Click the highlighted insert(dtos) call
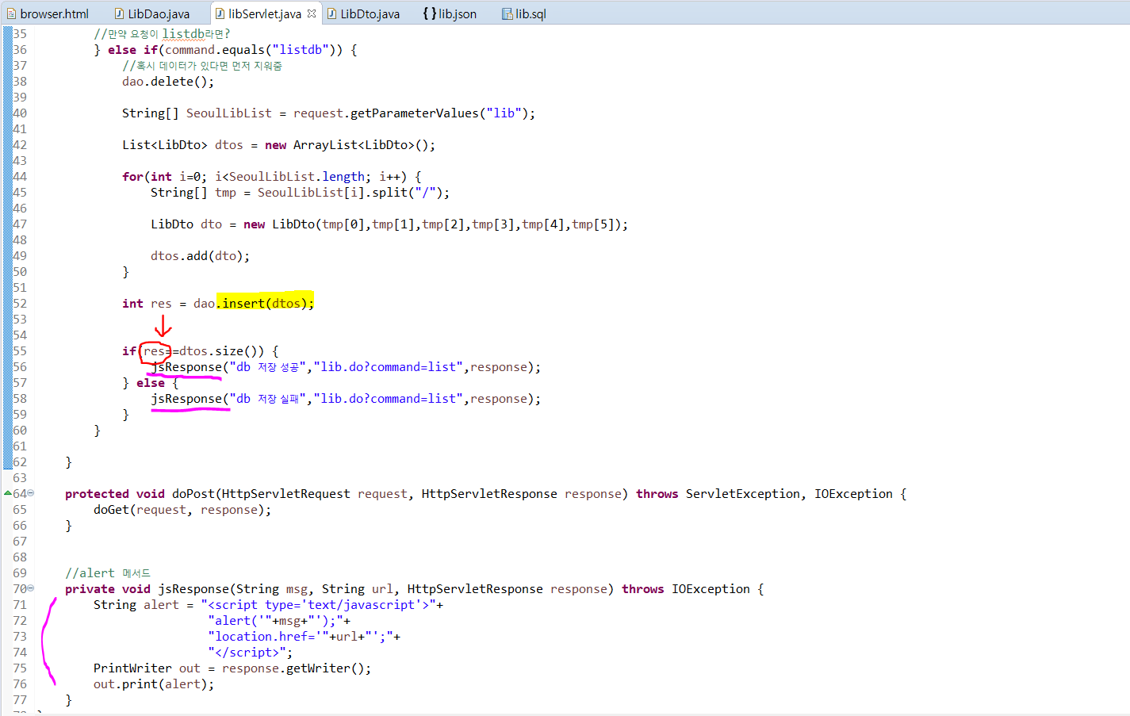The height and width of the screenshot is (716, 1130). (265, 303)
